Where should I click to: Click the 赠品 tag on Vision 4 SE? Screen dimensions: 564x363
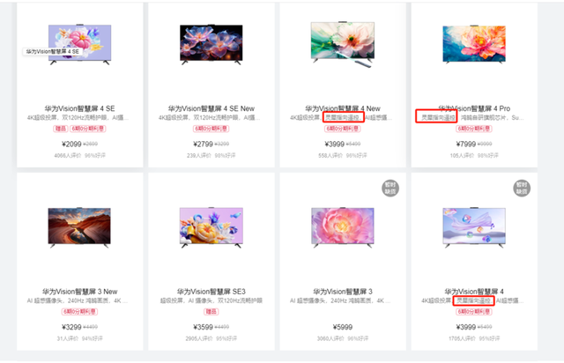pos(61,129)
